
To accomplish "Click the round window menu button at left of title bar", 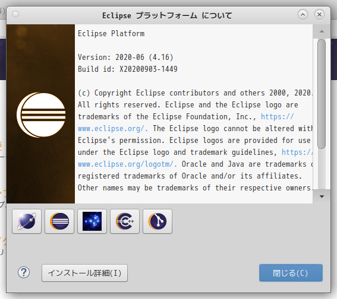I will pyautogui.click(x=15, y=14).
